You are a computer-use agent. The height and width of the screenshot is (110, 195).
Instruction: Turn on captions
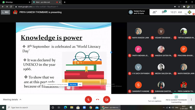coord(155,99)
